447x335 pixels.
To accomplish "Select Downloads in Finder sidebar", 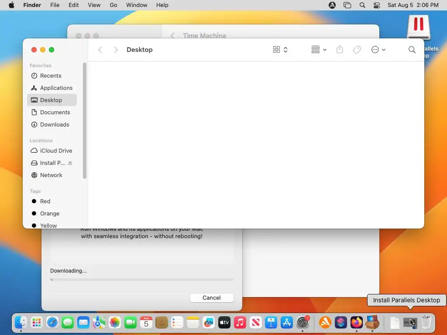I will 52,124.
